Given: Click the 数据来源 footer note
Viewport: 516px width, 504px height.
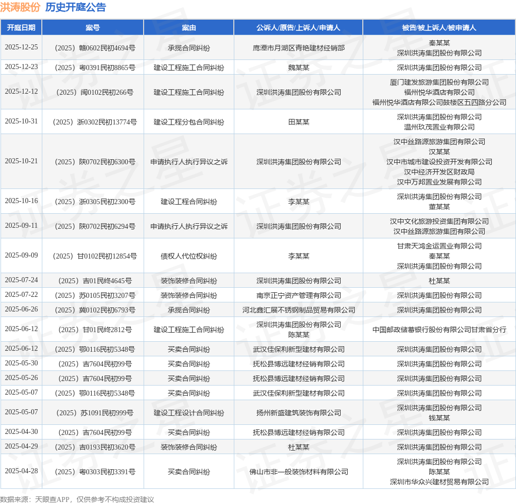Looking at the screenshot, I should pos(77,499).
